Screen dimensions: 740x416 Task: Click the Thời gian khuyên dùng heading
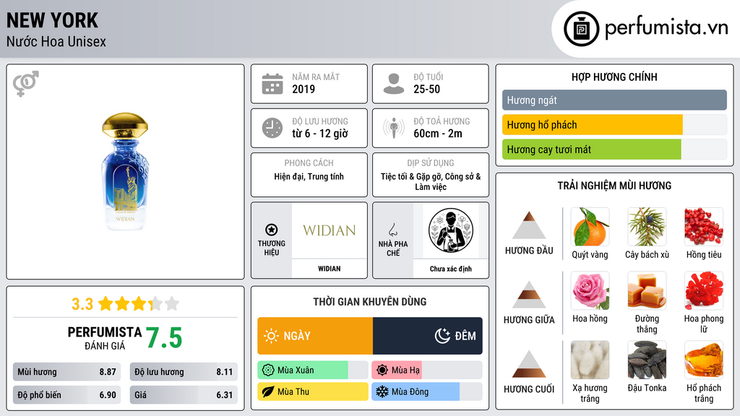(x=370, y=302)
